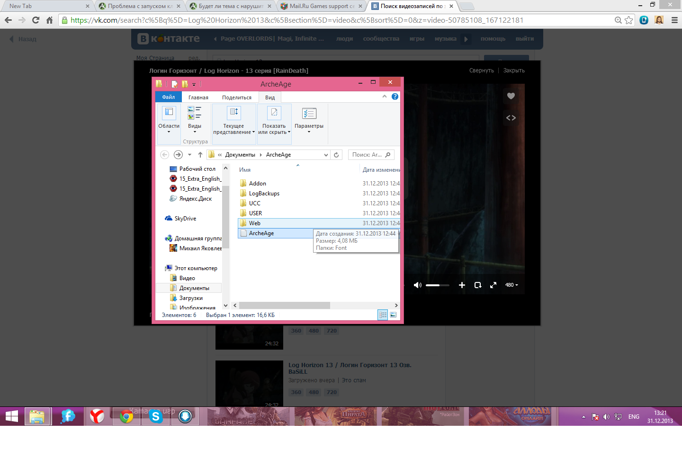The height and width of the screenshot is (475, 682).
Task: Switch to Mail.Ru Games support browser tab
Action: [321, 6]
